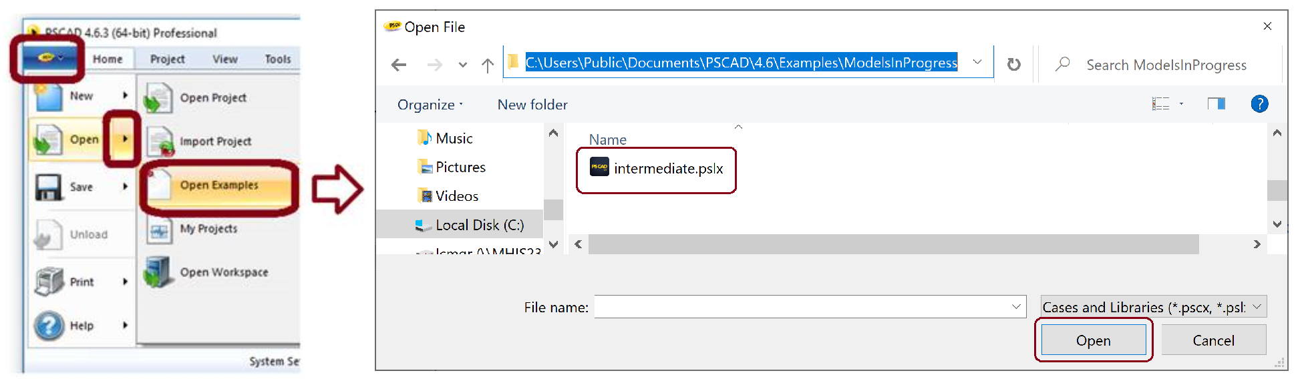This screenshot has height=391, width=1298.
Task: Click the Open button in dialog
Action: coord(1094,340)
